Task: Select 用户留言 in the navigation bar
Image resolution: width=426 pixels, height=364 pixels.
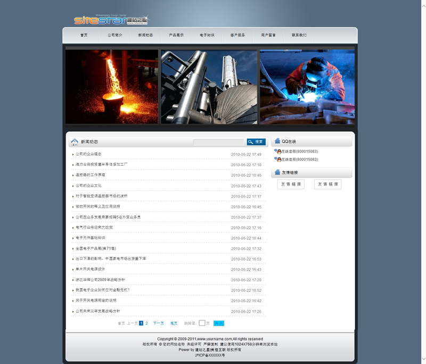Action: [268, 35]
